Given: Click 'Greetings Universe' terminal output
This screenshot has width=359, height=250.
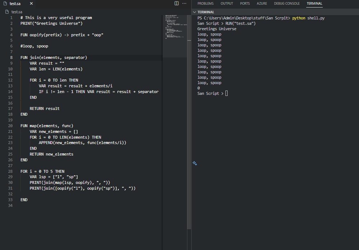Looking at the screenshot, I should pyautogui.click(x=217, y=29).
